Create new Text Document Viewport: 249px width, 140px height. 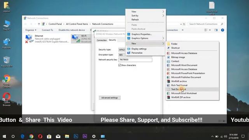click(192, 89)
